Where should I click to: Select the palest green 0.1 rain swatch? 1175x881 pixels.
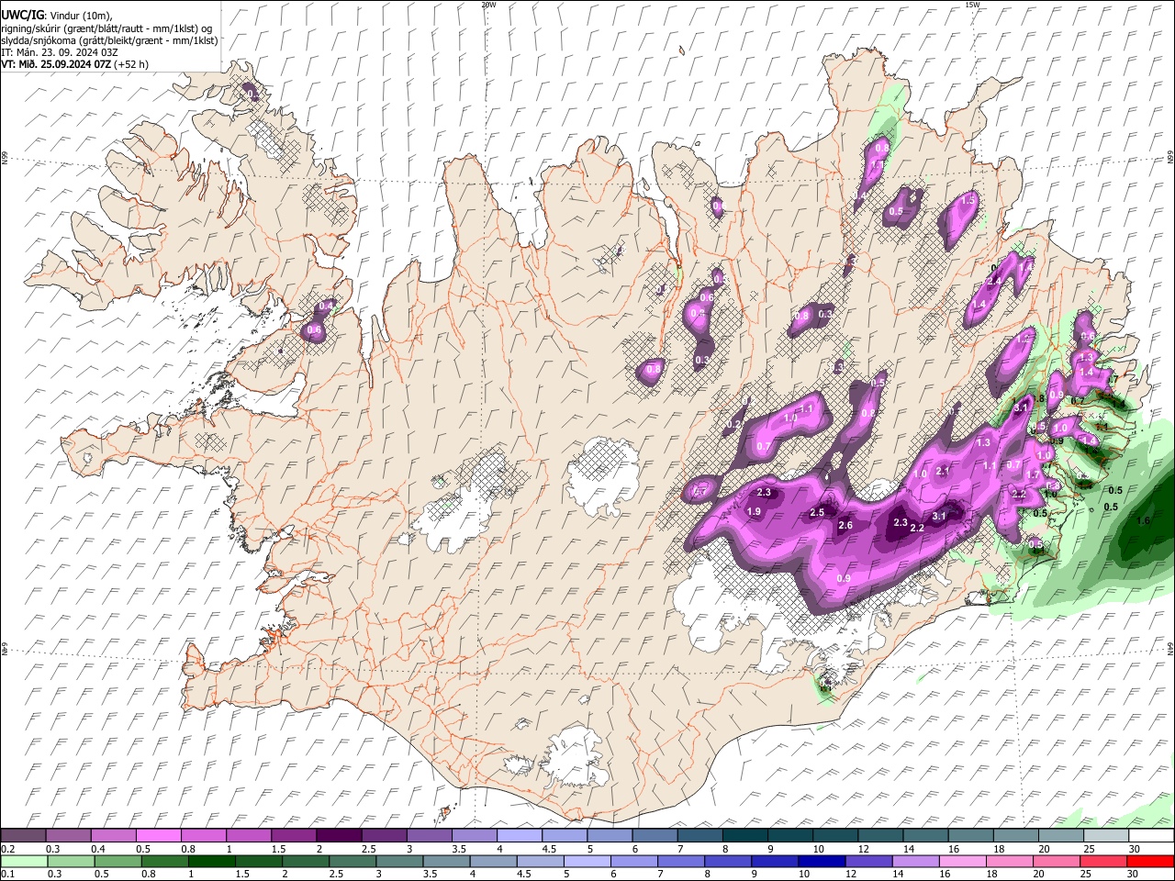[x=23, y=861]
